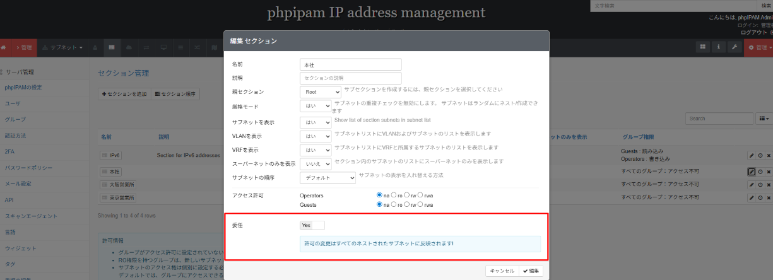Screen dimensions: 773x280
Task: Open ユーザ in the sidebar
Action: click(12, 103)
